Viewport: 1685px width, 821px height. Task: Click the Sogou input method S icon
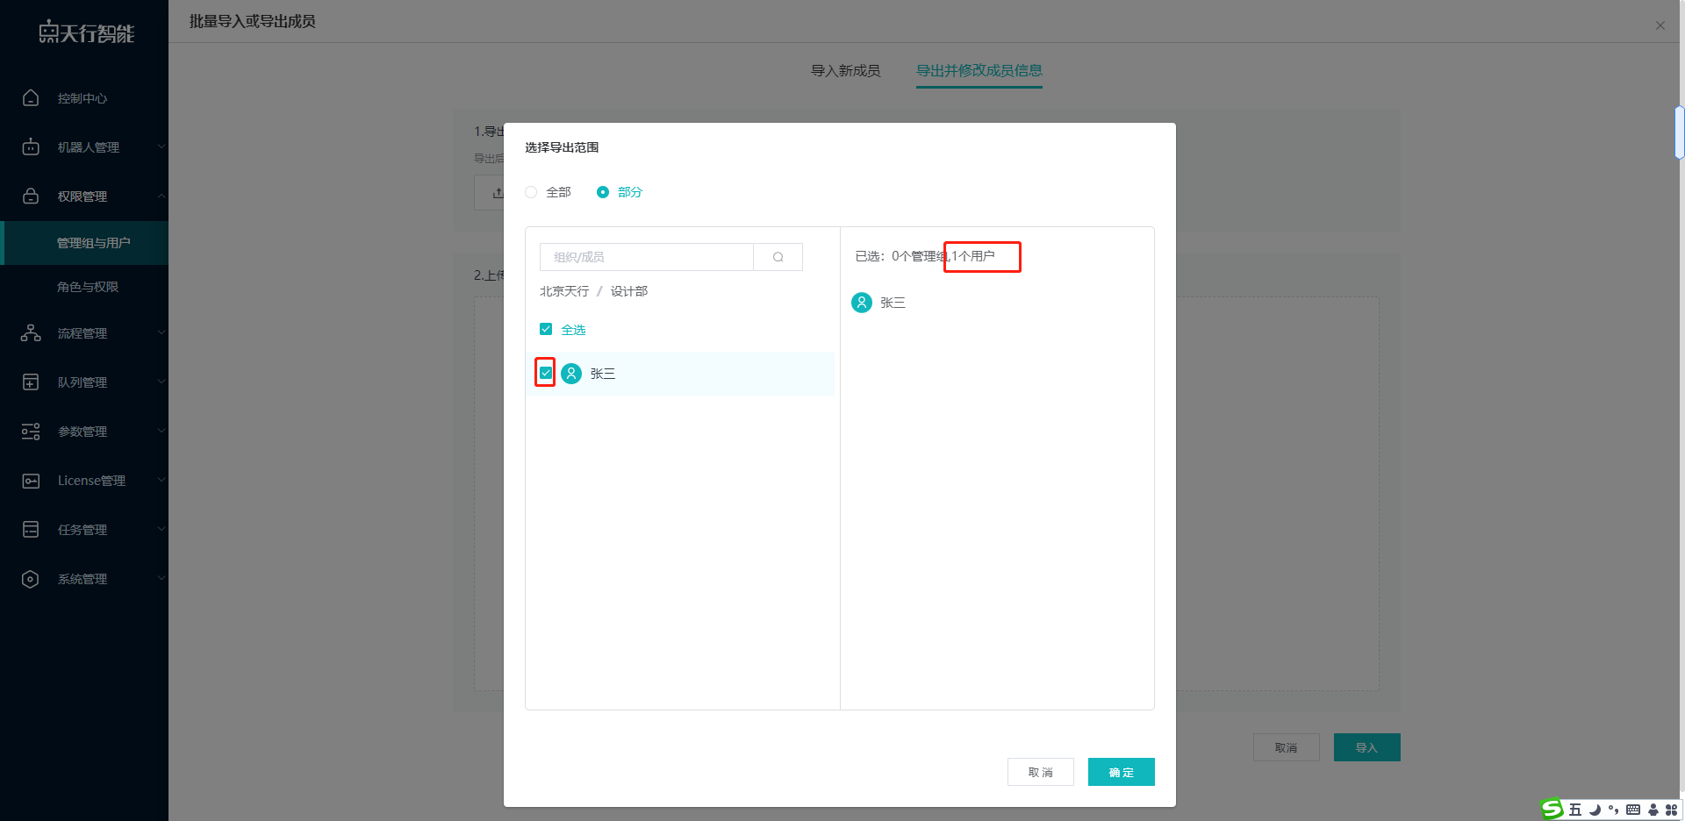point(1552,809)
